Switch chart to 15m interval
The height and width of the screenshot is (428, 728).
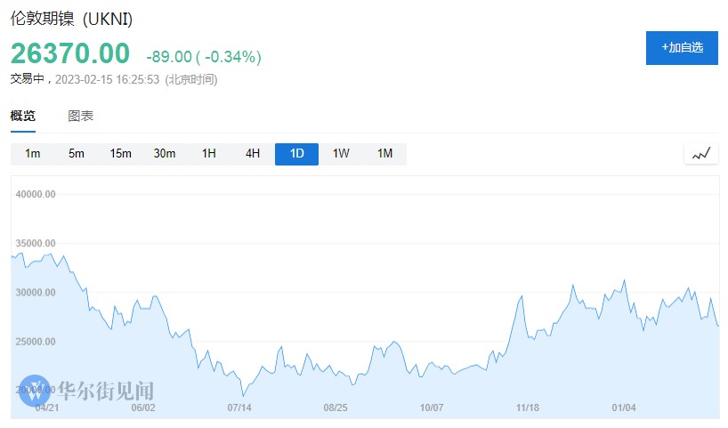coord(120,154)
